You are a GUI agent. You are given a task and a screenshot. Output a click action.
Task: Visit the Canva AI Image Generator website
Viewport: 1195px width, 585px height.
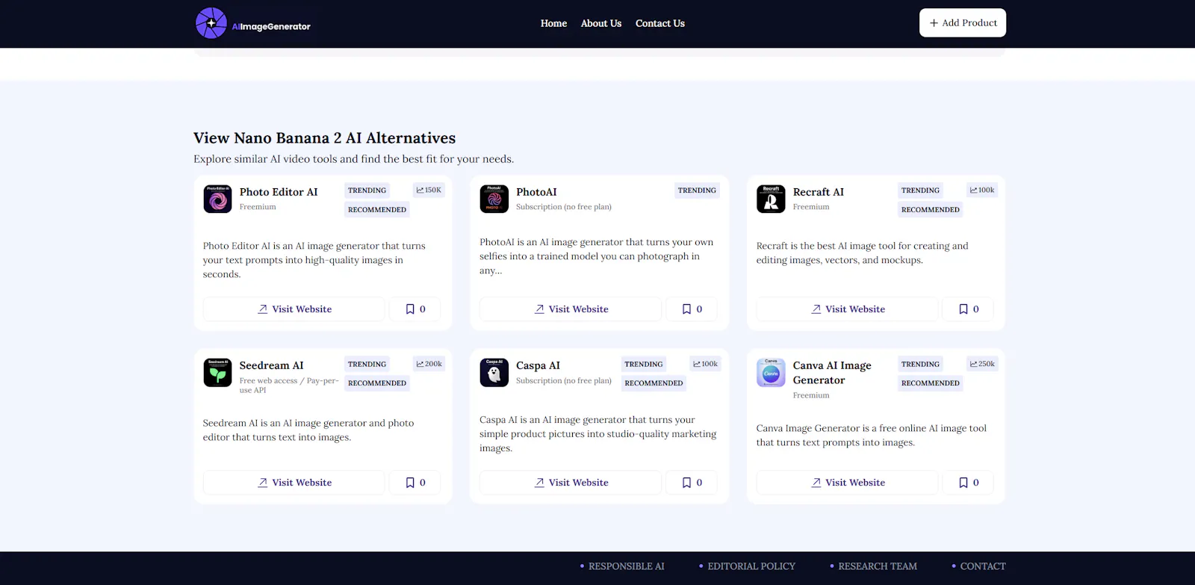pyautogui.click(x=848, y=483)
